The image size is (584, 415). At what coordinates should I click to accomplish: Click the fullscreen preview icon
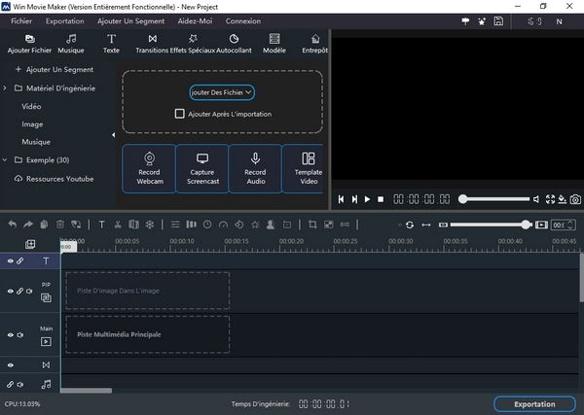(x=550, y=199)
